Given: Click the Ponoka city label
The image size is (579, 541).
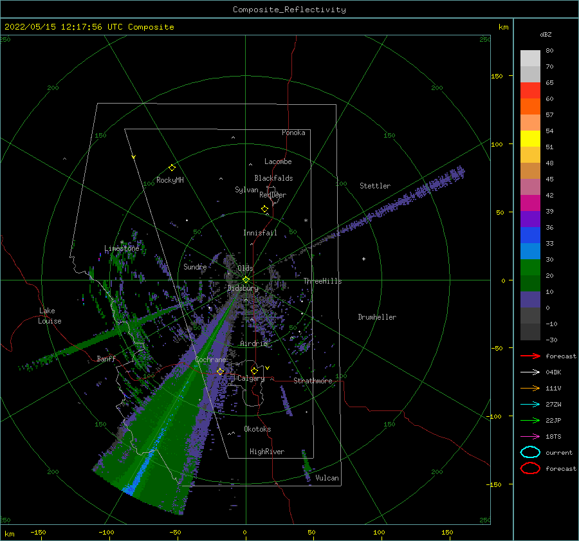Looking at the screenshot, I should point(293,133).
